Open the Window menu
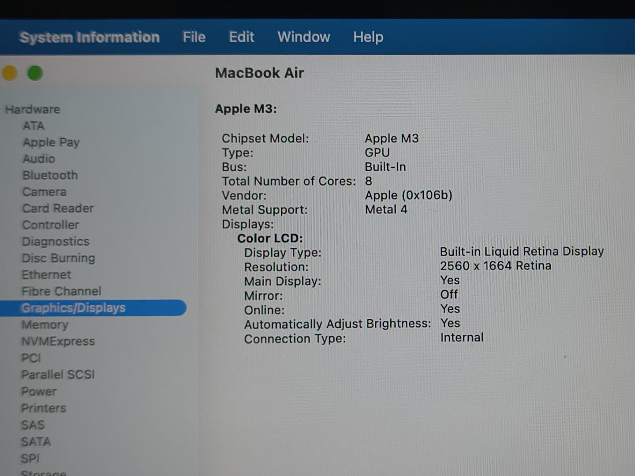 pyautogui.click(x=303, y=37)
